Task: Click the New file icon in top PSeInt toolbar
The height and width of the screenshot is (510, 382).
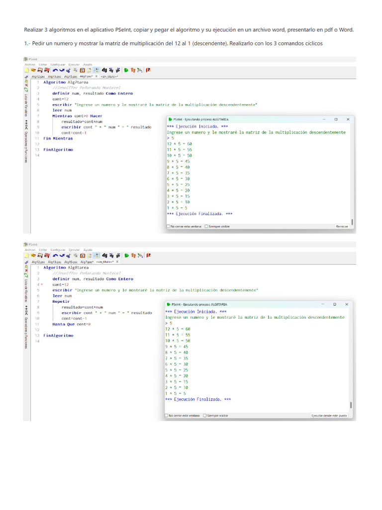Action: pyautogui.click(x=26, y=71)
